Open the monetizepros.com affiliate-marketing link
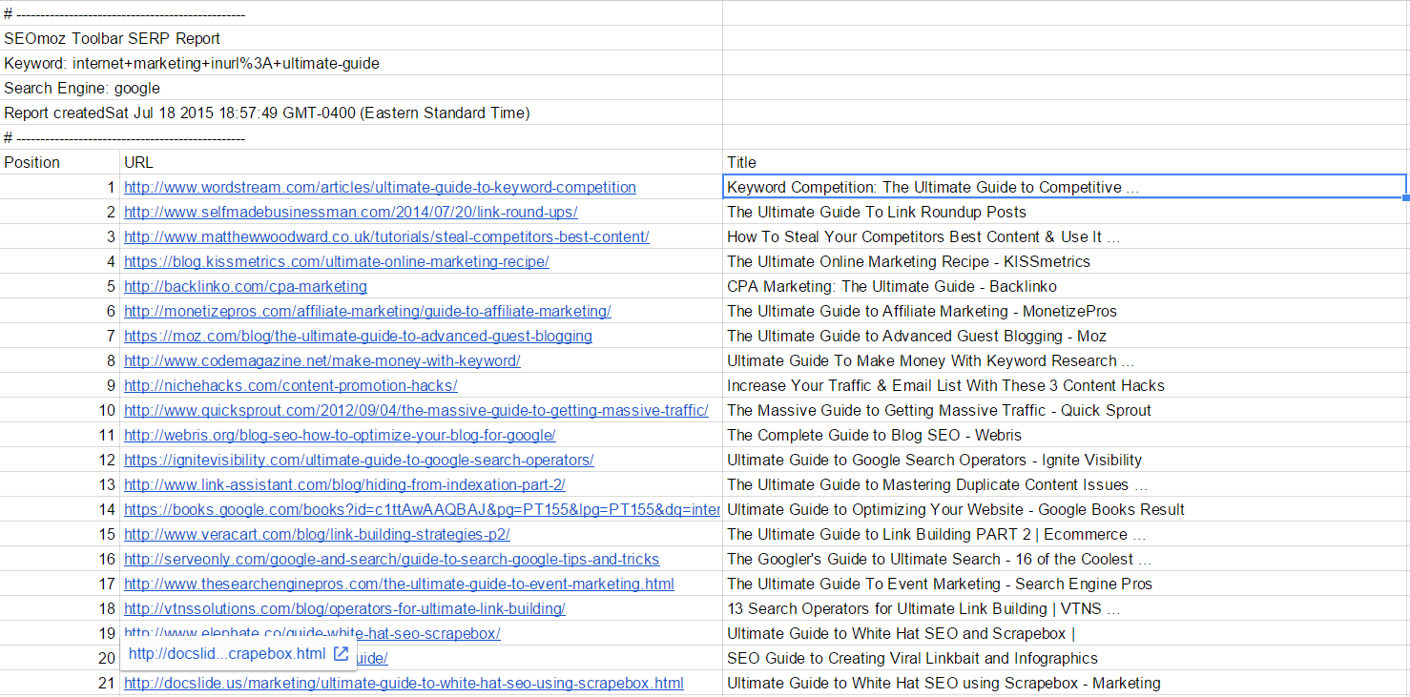This screenshot has width=1410, height=697. tap(367, 311)
